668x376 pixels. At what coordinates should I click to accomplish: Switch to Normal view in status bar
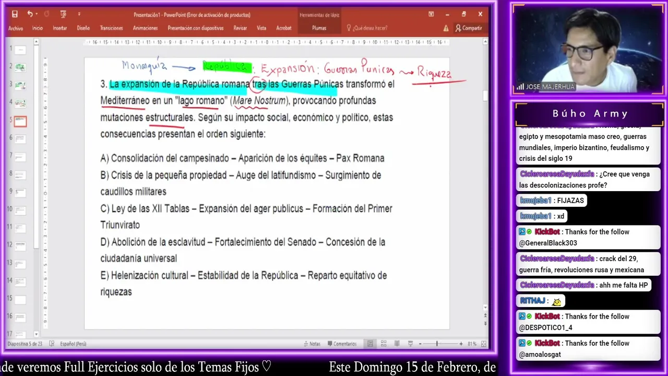370,344
